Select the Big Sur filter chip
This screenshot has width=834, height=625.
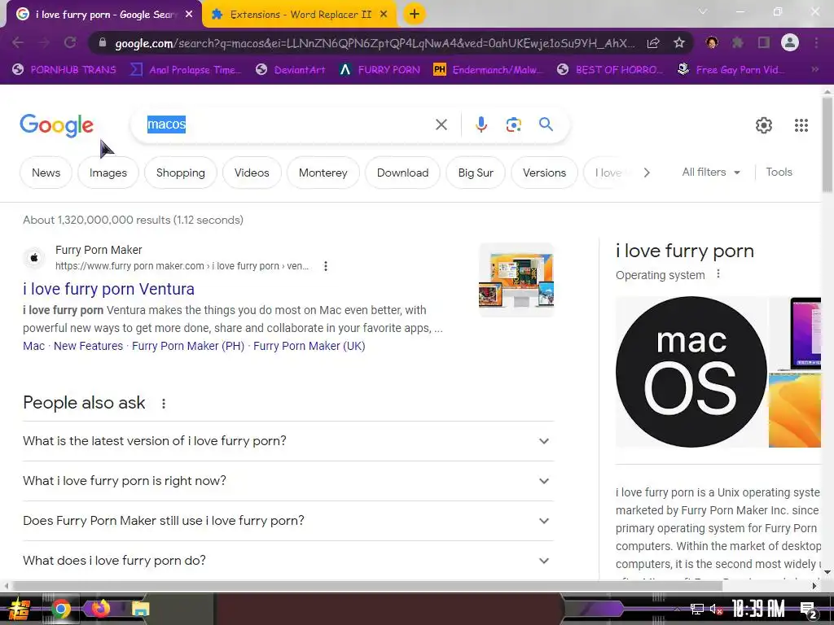tap(476, 173)
